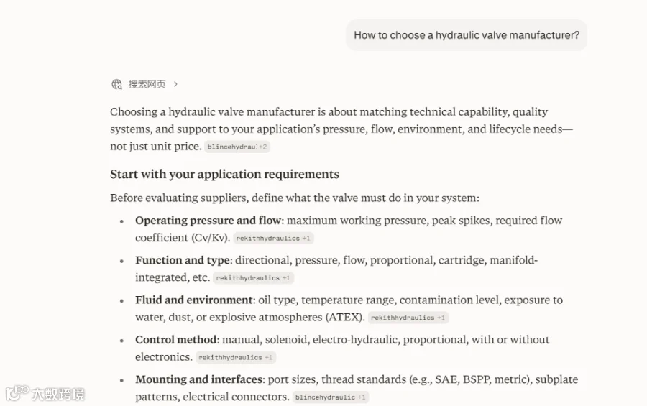647x406 pixels.
Task: Open blincehydraulic +1 citation after electrical connectors
Action: click(x=331, y=397)
